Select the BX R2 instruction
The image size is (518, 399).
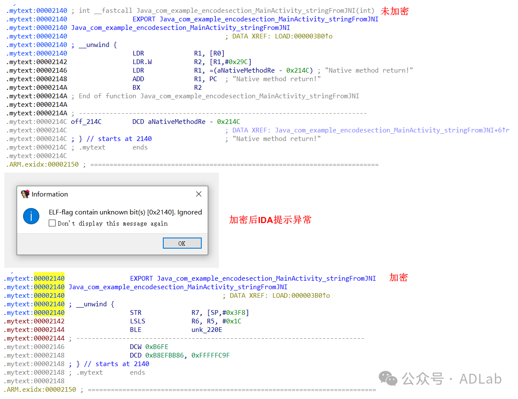pos(136,88)
